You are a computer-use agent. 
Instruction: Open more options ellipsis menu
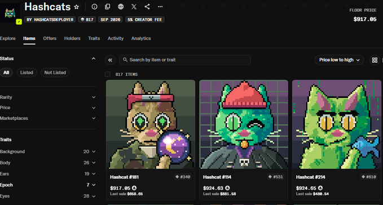pyautogui.click(x=160, y=7)
